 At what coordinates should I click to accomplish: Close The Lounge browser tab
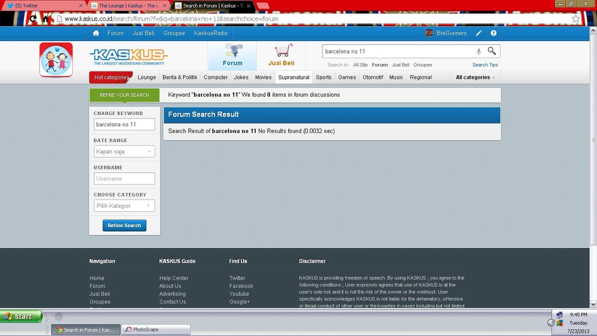[165, 6]
